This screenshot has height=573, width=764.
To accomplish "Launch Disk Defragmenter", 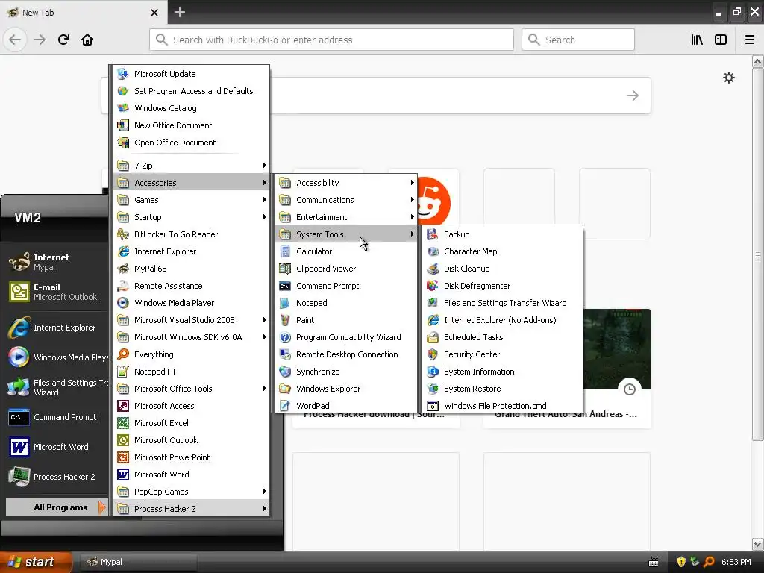I will [x=503, y=286].
